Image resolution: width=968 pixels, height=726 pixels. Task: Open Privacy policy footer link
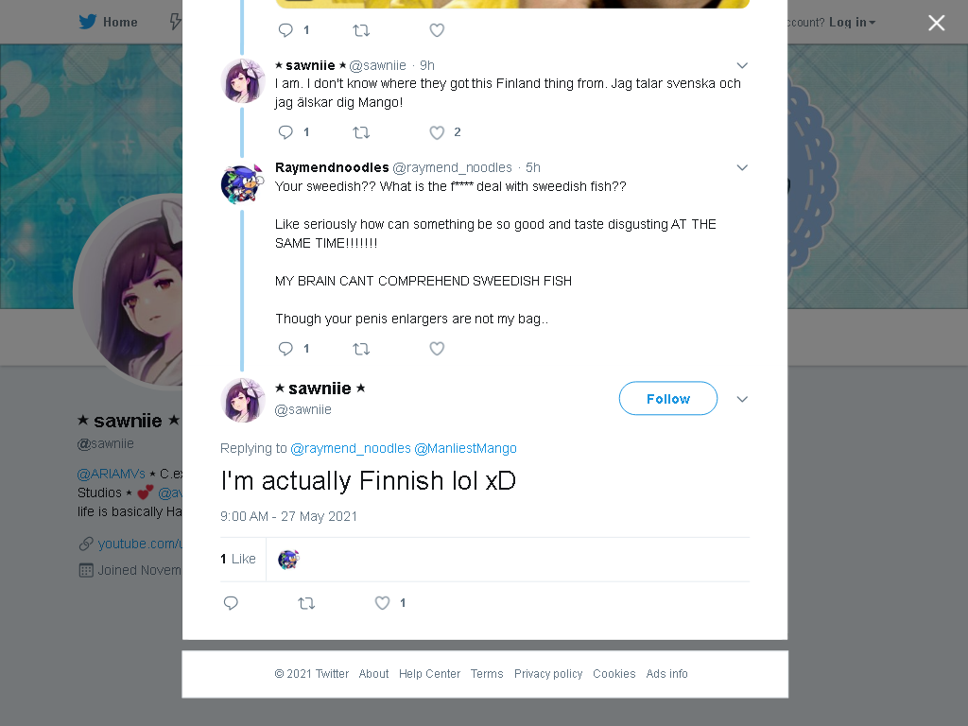(548, 673)
